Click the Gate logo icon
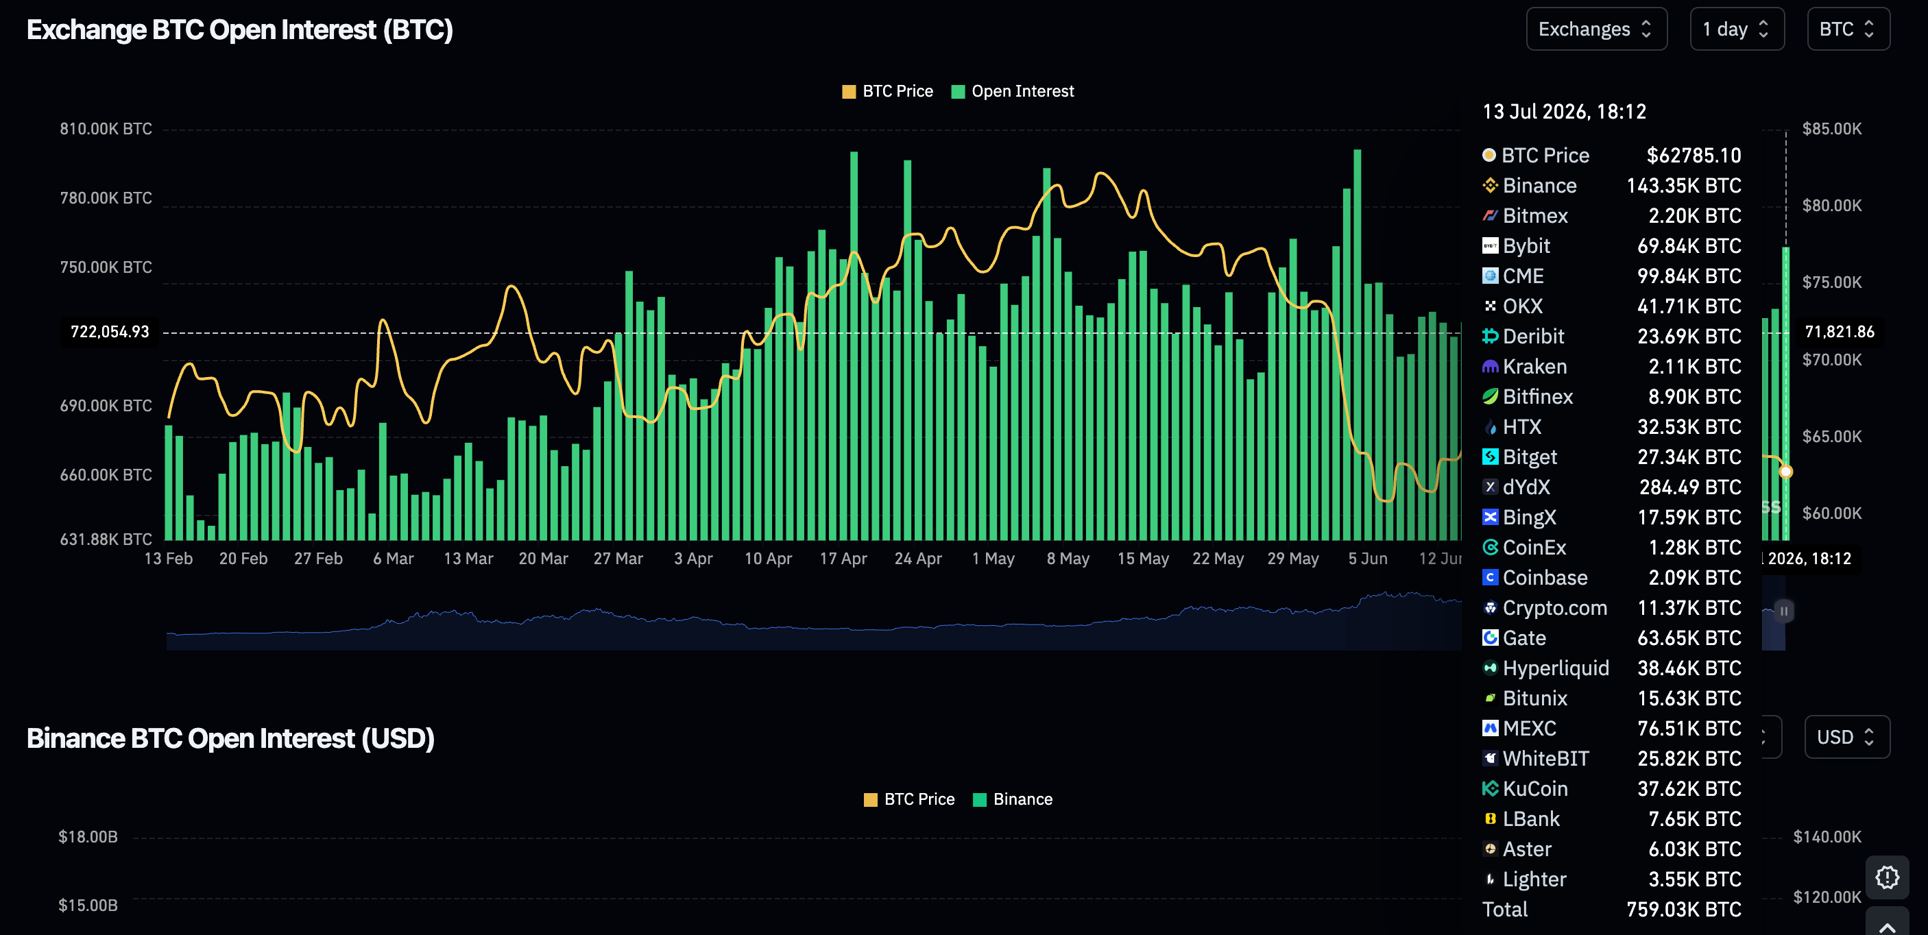This screenshot has width=1928, height=935. click(1489, 638)
